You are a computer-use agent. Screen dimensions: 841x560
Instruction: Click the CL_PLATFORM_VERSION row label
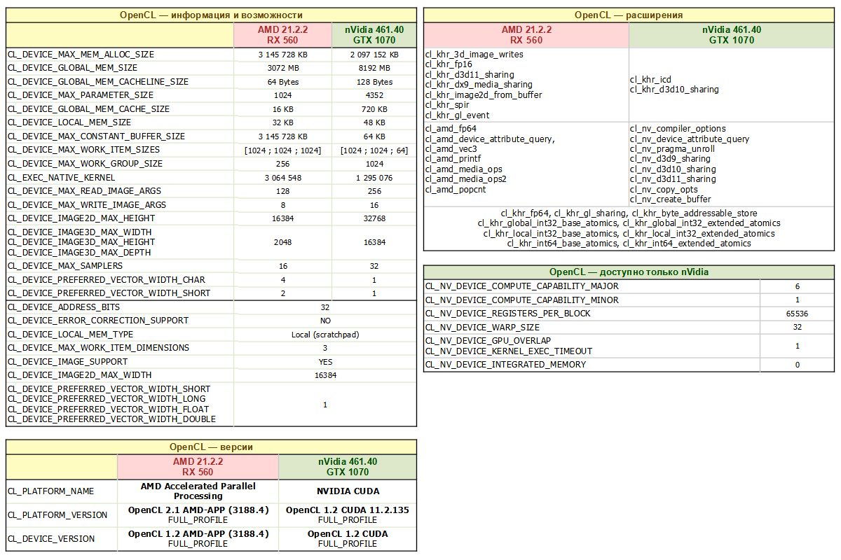click(57, 515)
